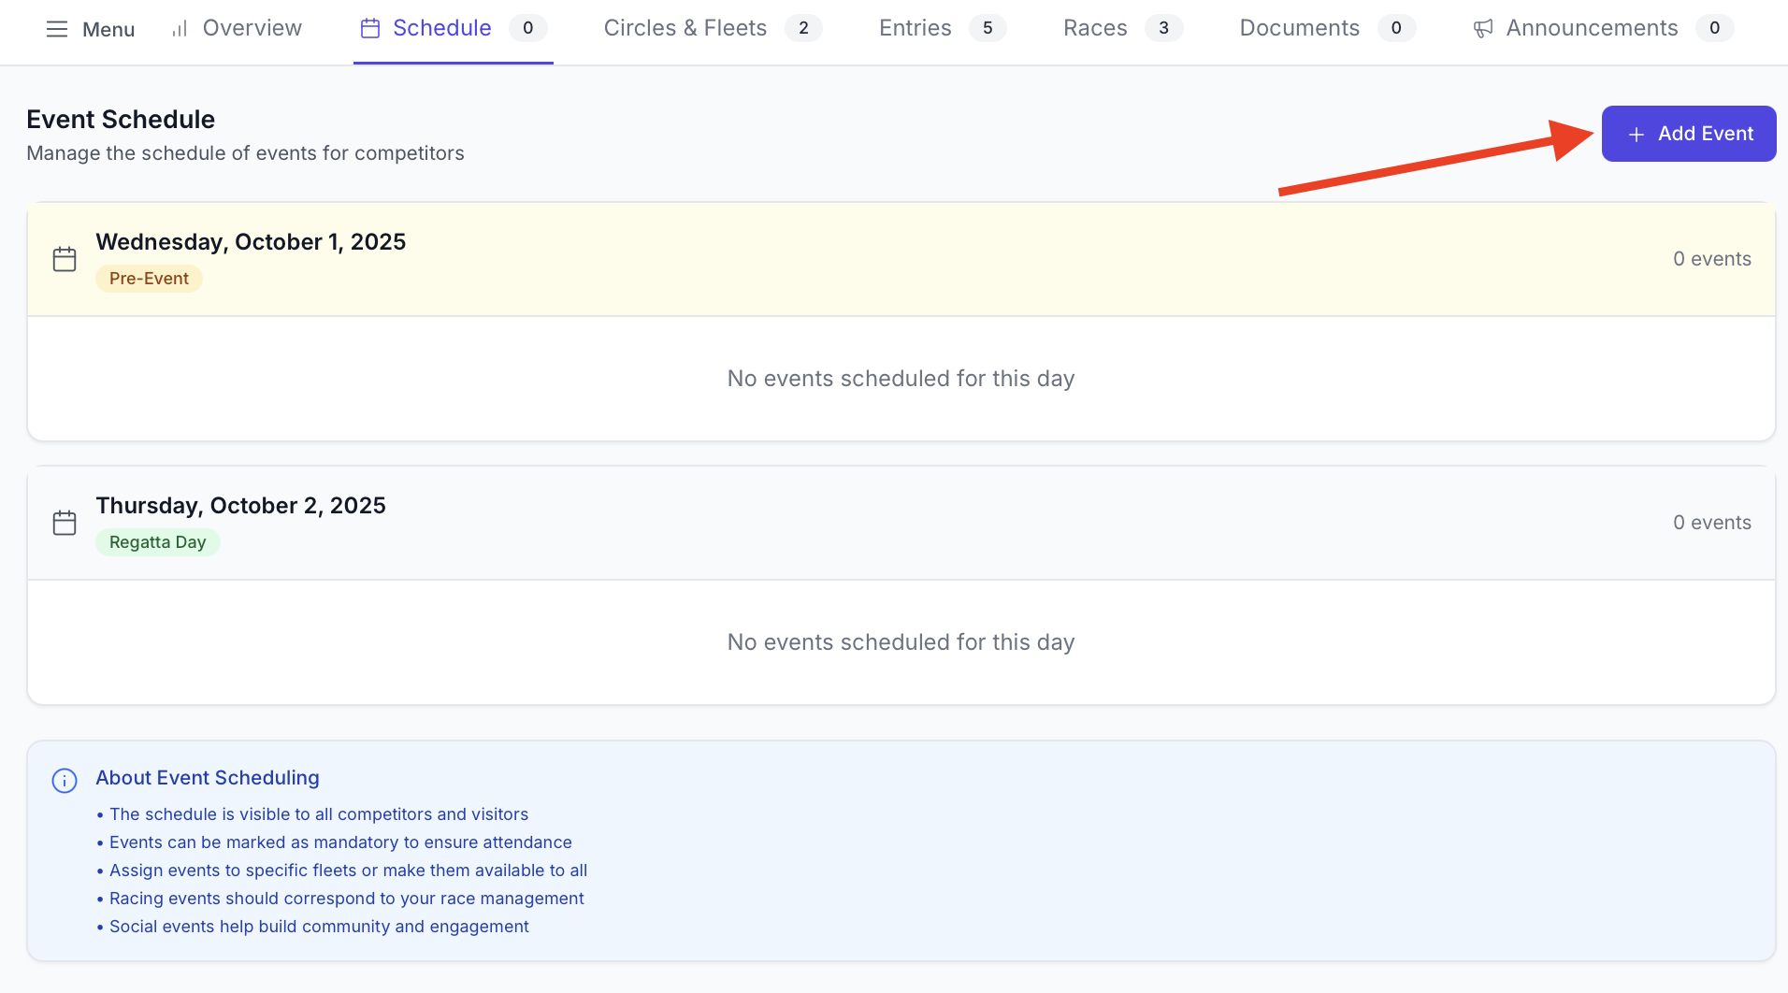The height and width of the screenshot is (993, 1788).
Task: Click the Add Event button
Action: (1688, 134)
